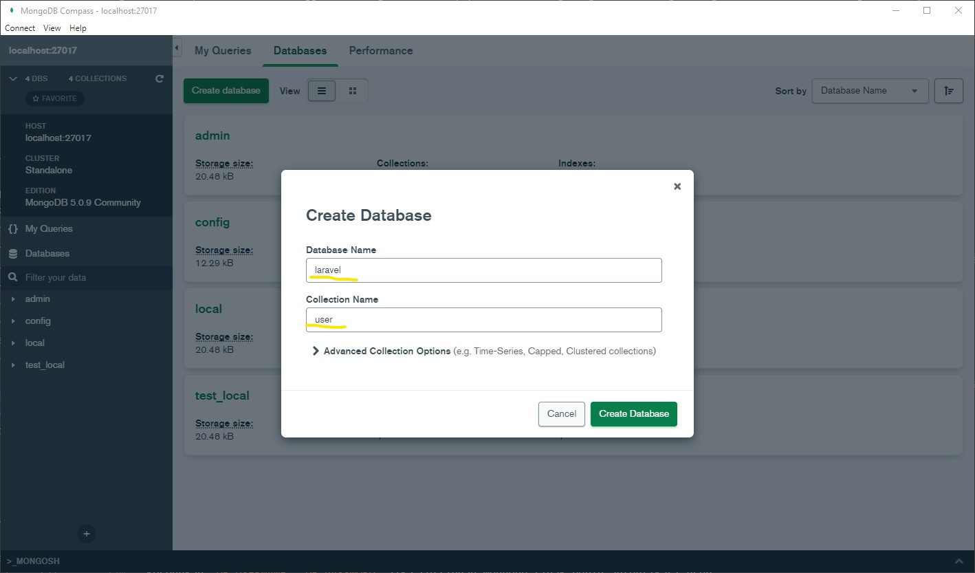The width and height of the screenshot is (975, 573).
Task: Select admin in the sidebar tree
Action: click(38, 299)
